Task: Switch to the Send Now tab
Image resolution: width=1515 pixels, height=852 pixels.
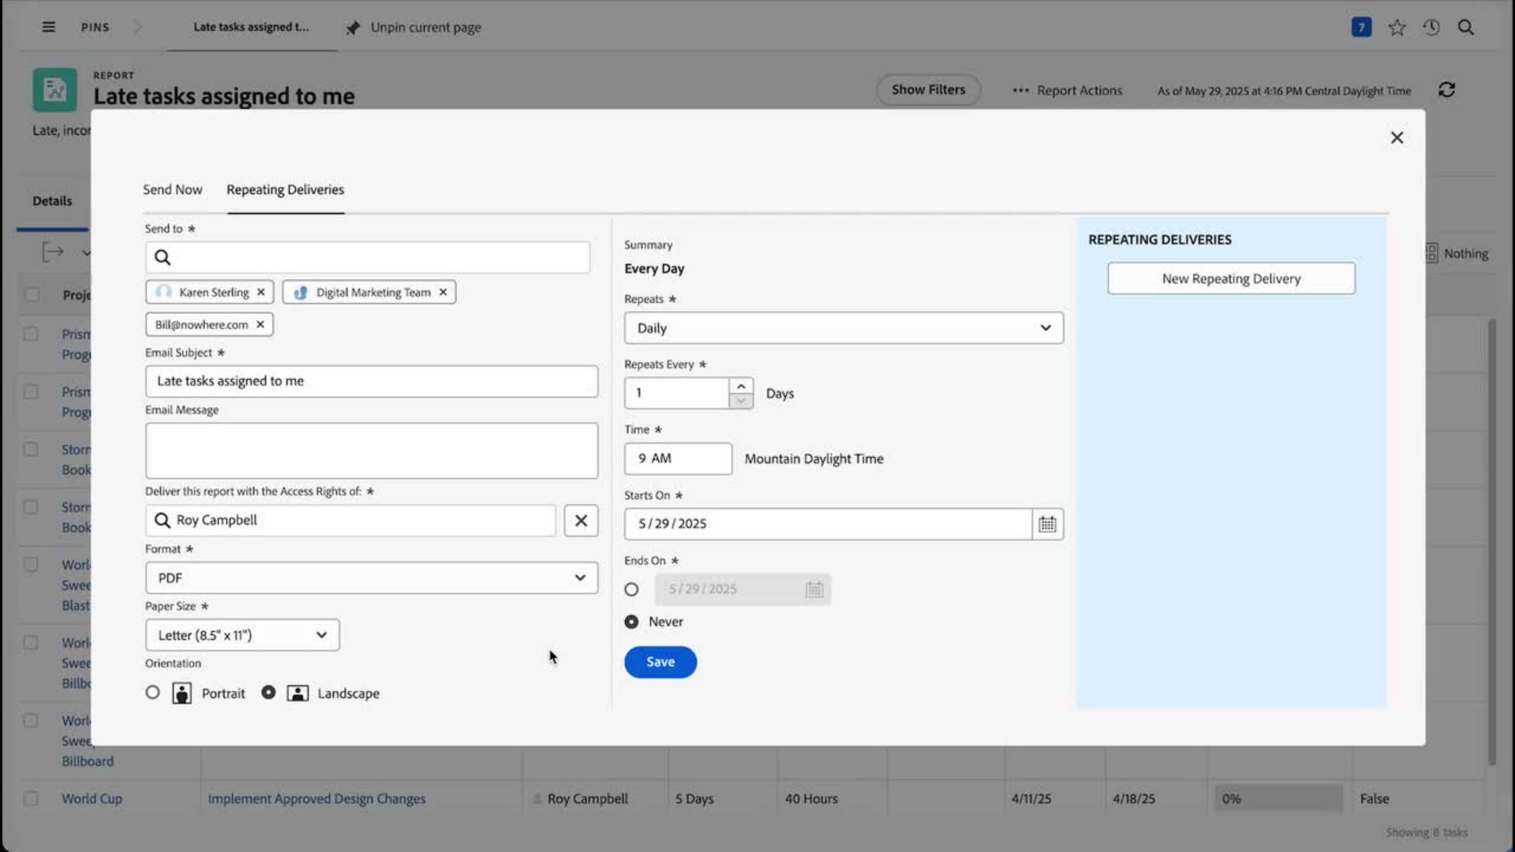Action: pos(172,189)
